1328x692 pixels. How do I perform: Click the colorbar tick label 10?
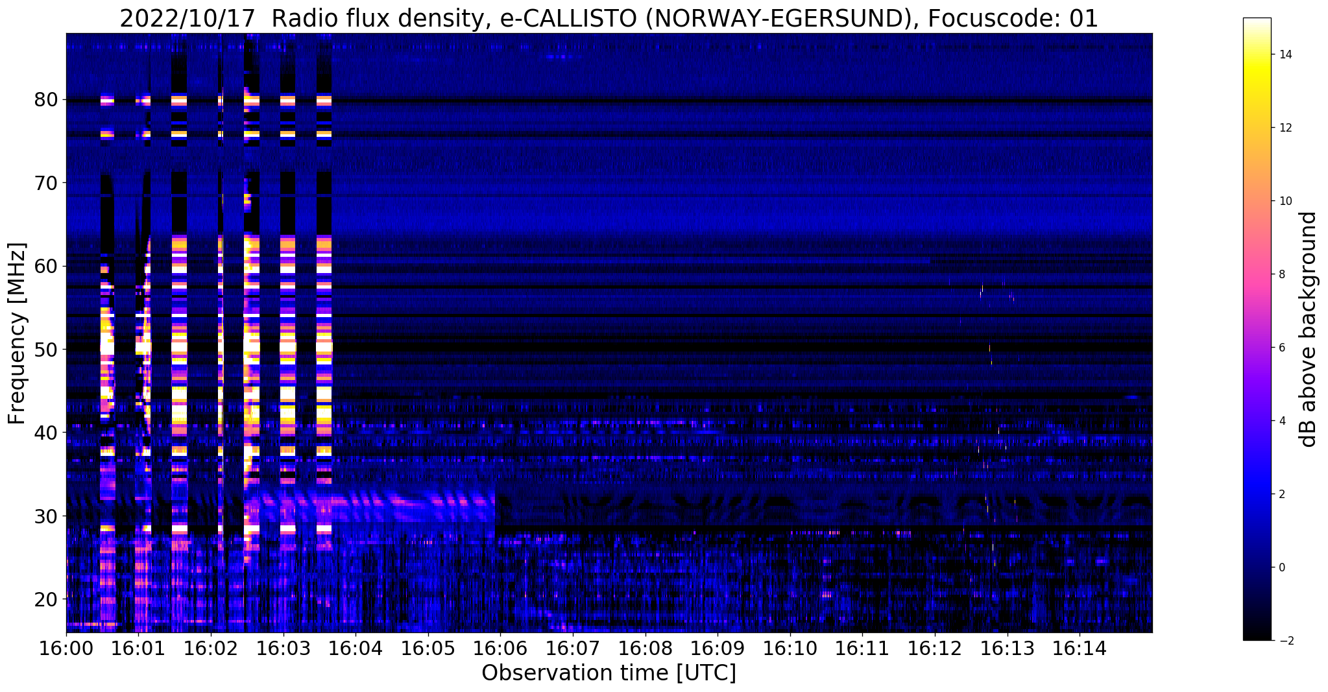(1285, 201)
